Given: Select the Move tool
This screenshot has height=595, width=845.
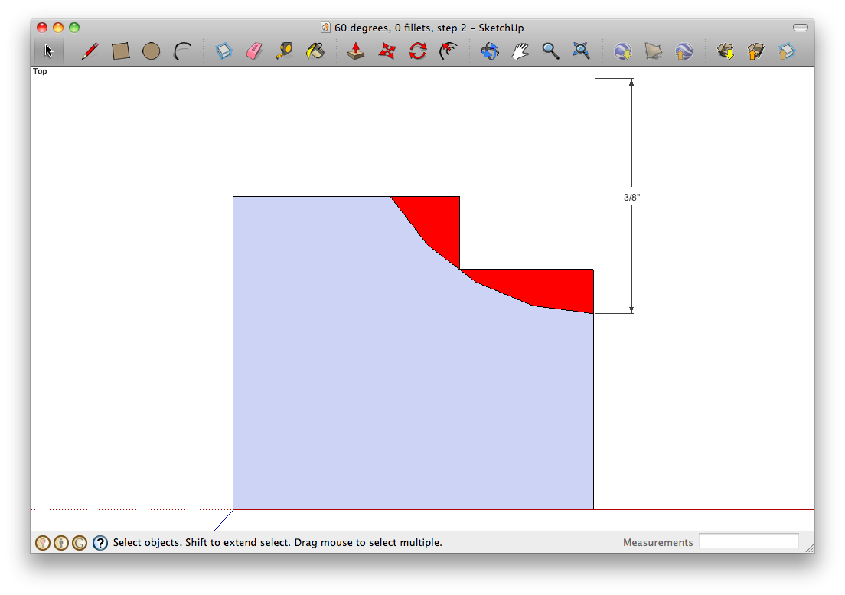Looking at the screenshot, I should [387, 51].
